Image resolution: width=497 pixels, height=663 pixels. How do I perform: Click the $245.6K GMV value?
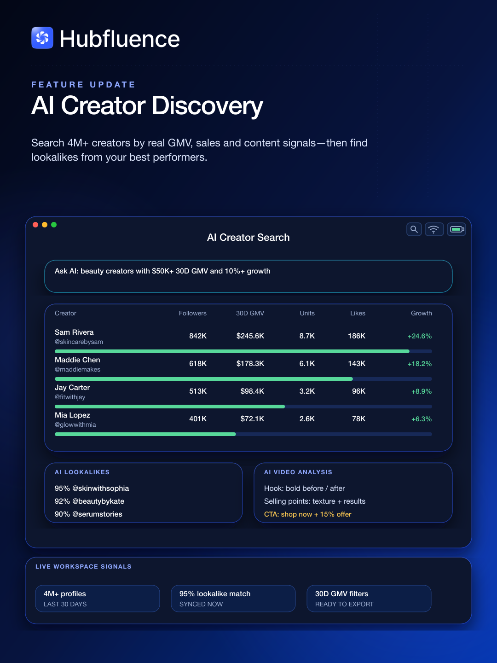(x=250, y=336)
